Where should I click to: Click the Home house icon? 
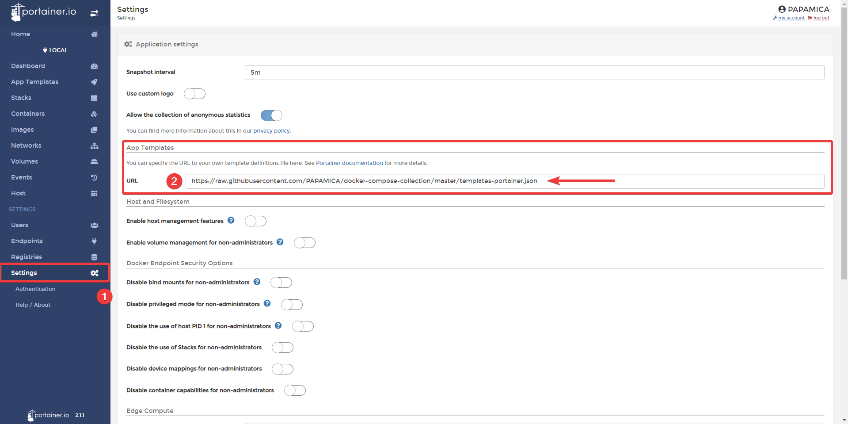pyautogui.click(x=94, y=34)
